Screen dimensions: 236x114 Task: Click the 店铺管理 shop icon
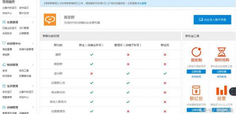(4, 107)
